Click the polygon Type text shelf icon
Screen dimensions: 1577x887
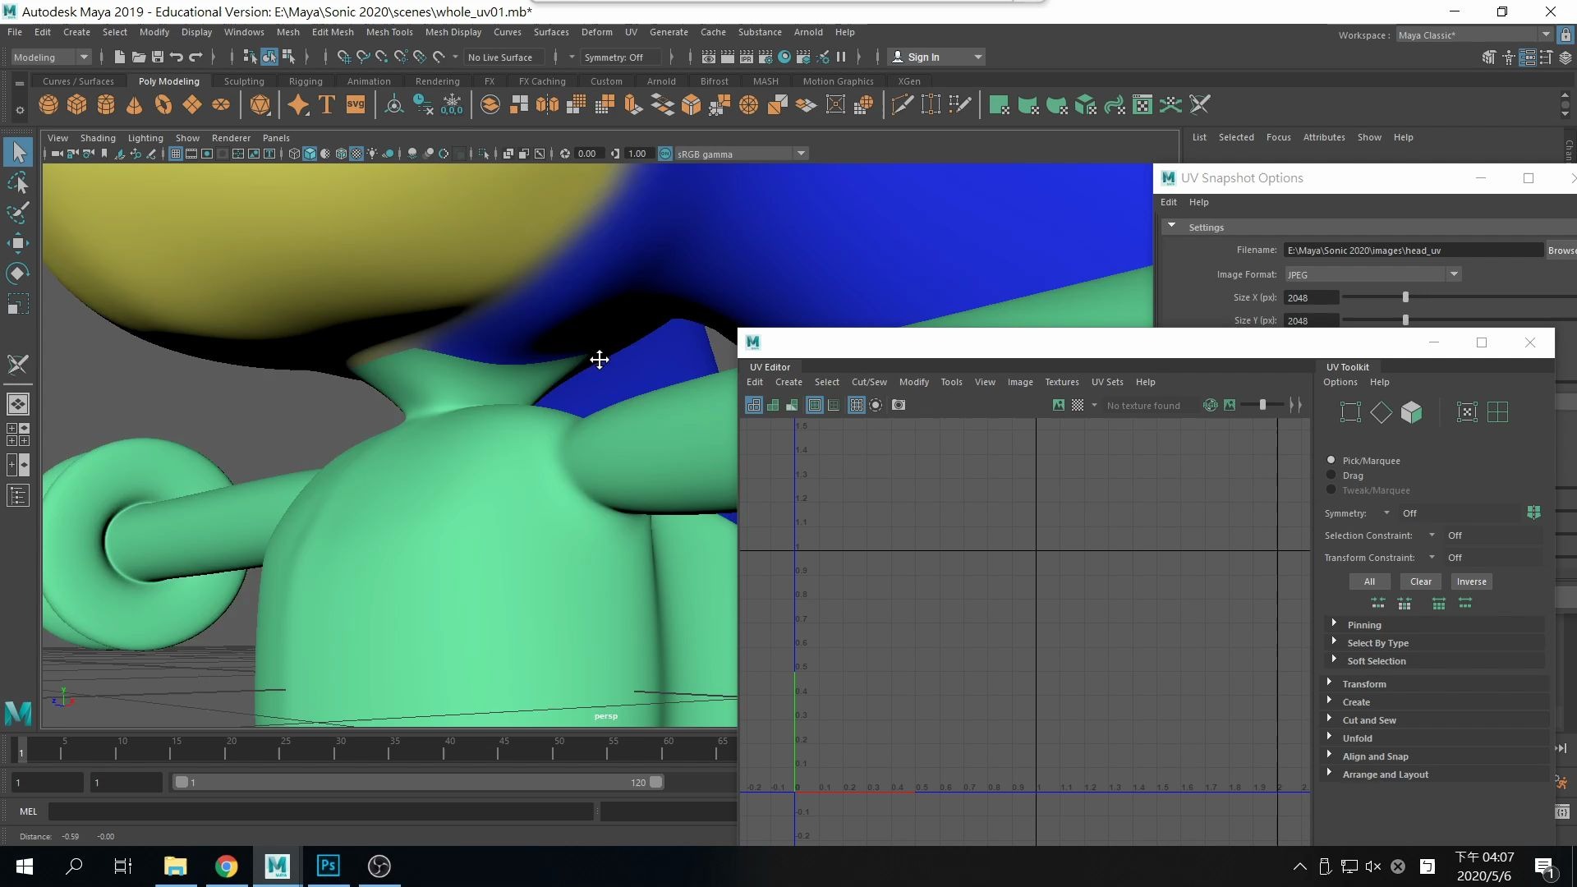pos(327,105)
